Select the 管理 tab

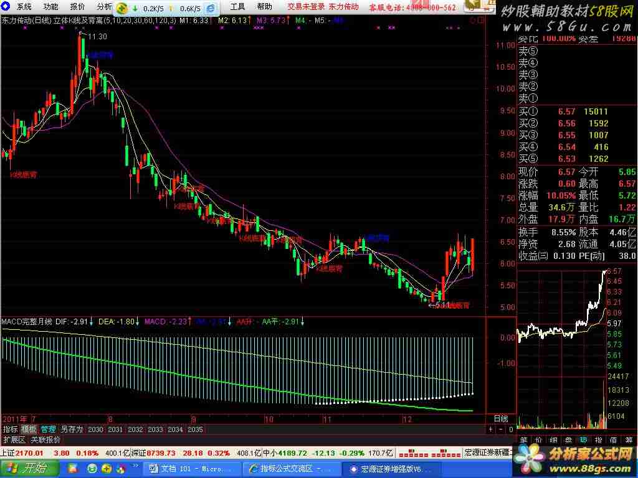pyautogui.click(x=48, y=429)
